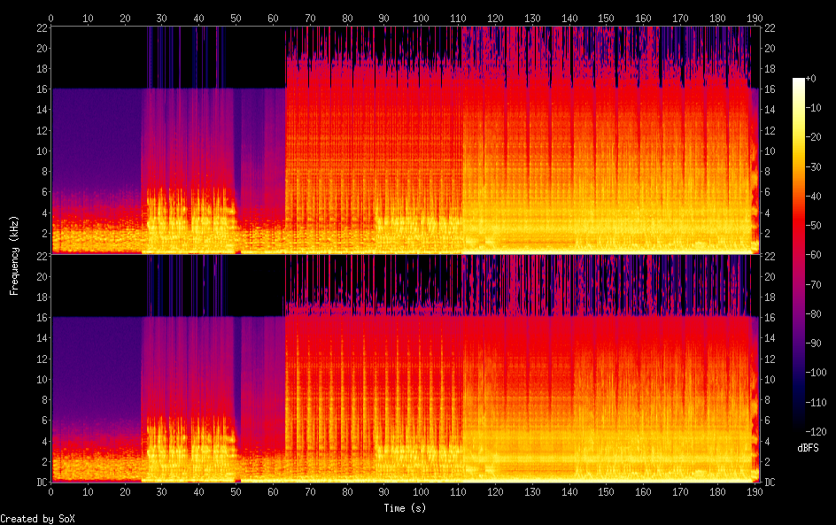Screen dimensions: 836x525
Task: Click the 0 second tick on top axis
Action: click(x=50, y=18)
